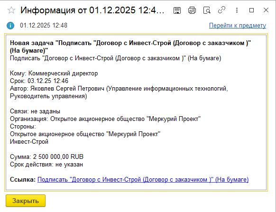Screen dimensions: 276x212
Task: Follow the 'Перейти к предмету' link
Action: [238, 26]
